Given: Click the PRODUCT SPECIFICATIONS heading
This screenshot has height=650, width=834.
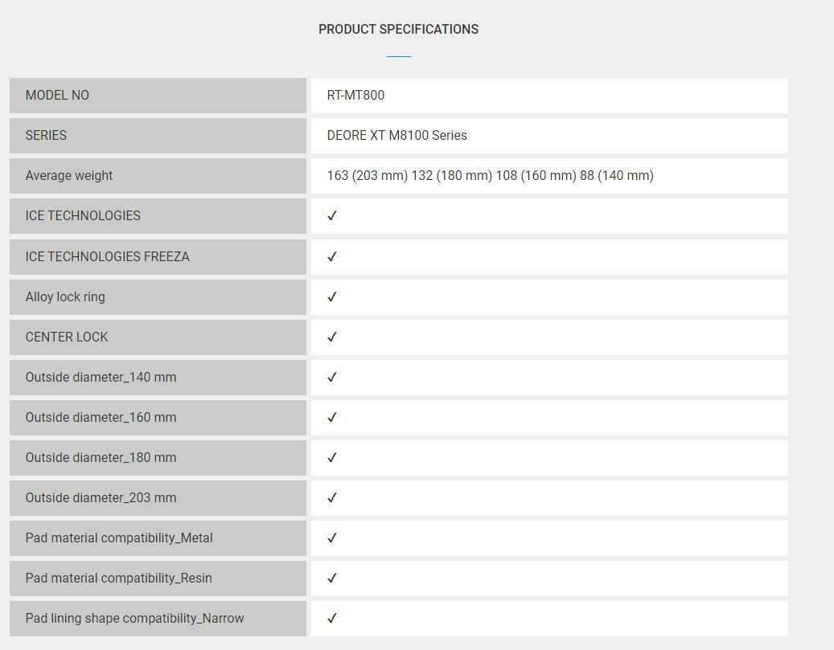Looking at the screenshot, I should (x=398, y=30).
